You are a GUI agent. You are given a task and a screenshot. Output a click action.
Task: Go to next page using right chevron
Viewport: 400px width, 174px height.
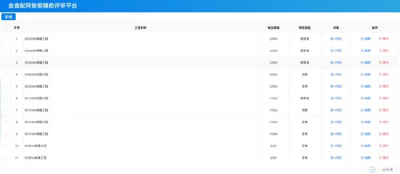coord(378,169)
